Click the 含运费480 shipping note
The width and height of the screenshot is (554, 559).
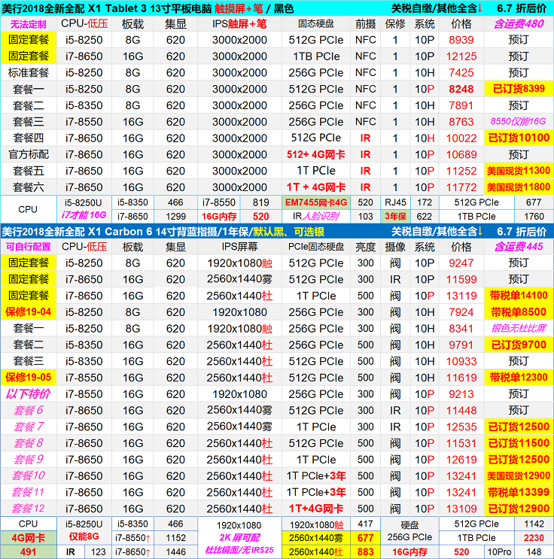(519, 24)
